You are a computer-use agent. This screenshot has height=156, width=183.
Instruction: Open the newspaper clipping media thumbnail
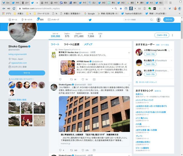click(39, 120)
